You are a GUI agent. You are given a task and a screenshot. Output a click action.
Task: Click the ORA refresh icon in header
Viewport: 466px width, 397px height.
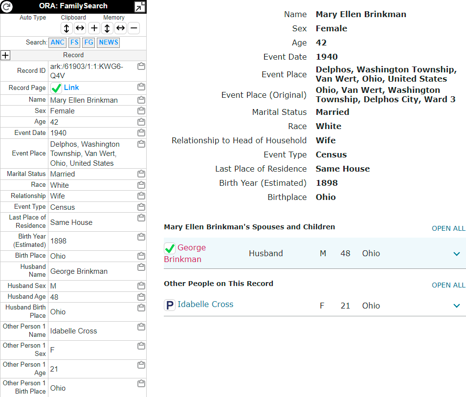6,6
